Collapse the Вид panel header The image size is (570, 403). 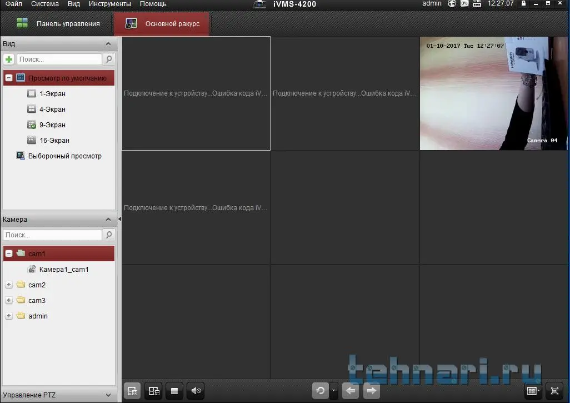tap(108, 44)
